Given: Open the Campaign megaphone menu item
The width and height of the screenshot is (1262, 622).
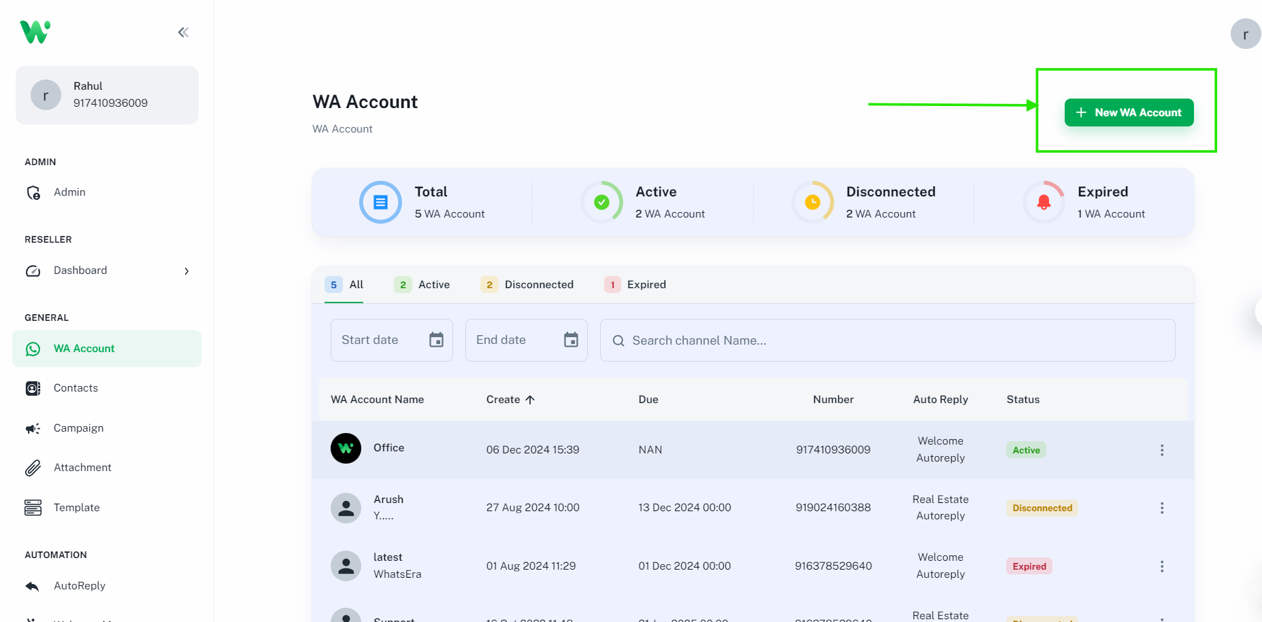Looking at the screenshot, I should point(78,428).
